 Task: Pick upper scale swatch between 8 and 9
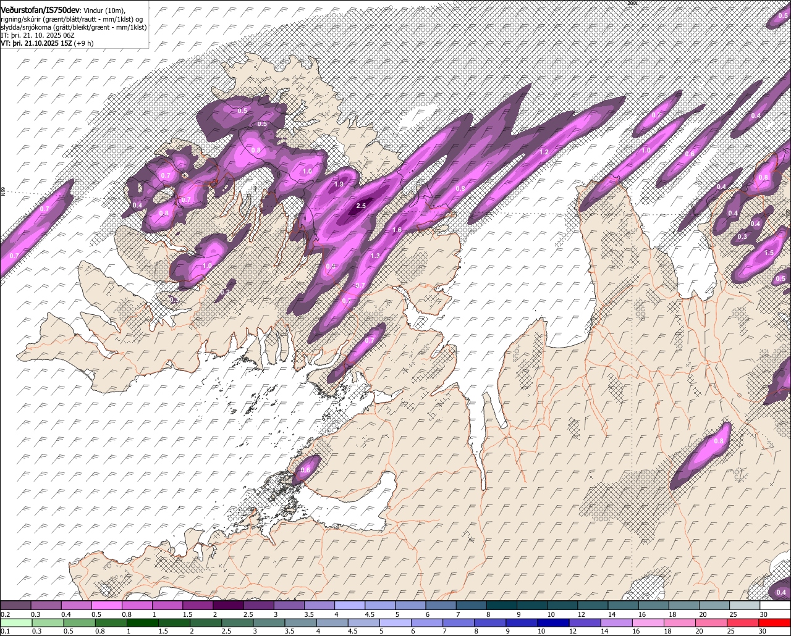[x=502, y=605]
